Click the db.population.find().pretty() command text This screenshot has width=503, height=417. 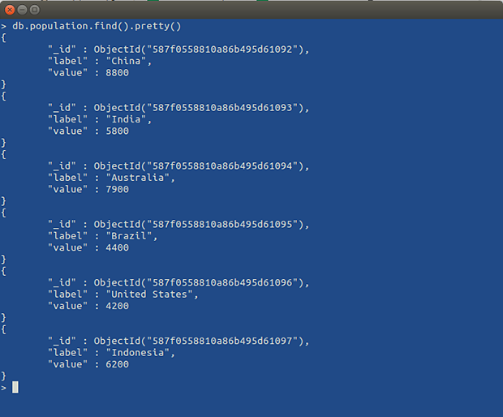click(x=97, y=26)
